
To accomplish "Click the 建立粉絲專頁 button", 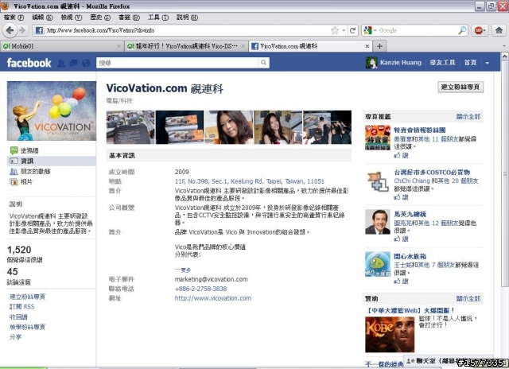I will point(460,87).
